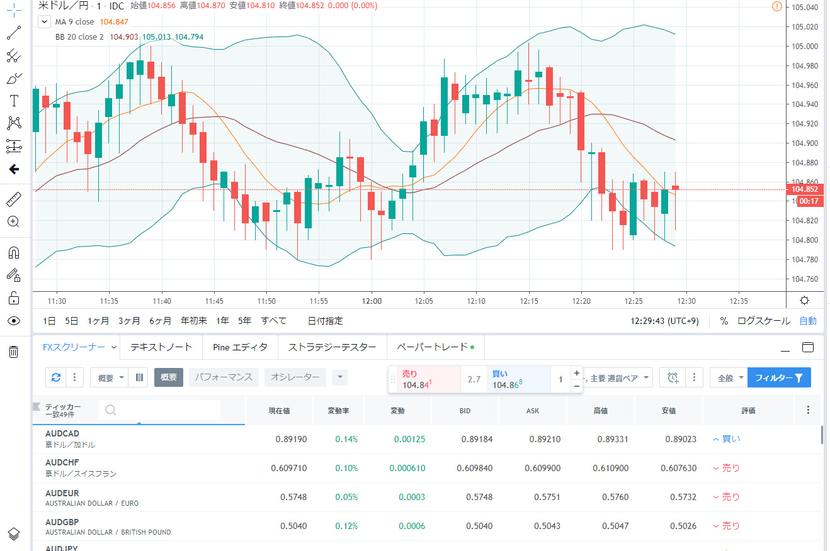The width and height of the screenshot is (830, 551).
Task: Show all data with すべて range
Action: coord(274,321)
